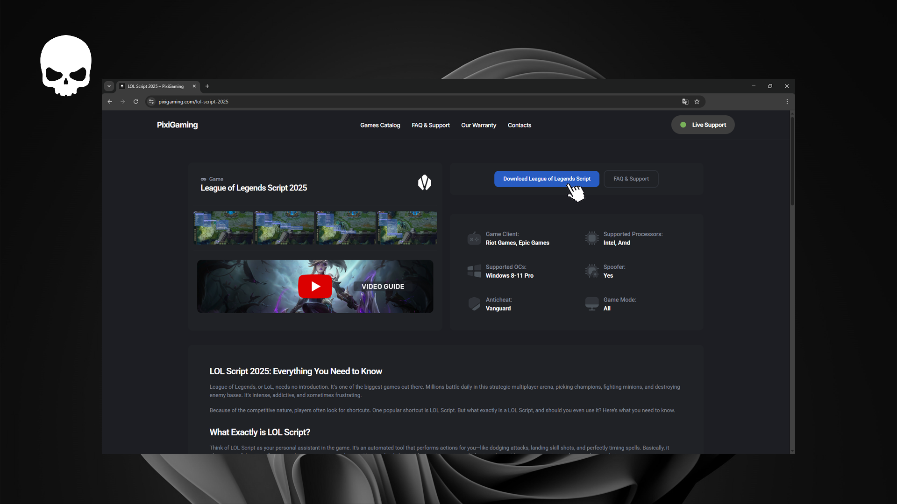Click the Game Client controller icon

(474, 238)
